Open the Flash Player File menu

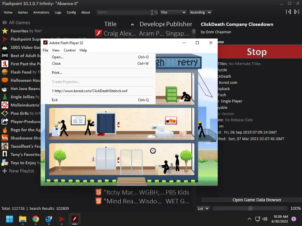[45, 50]
